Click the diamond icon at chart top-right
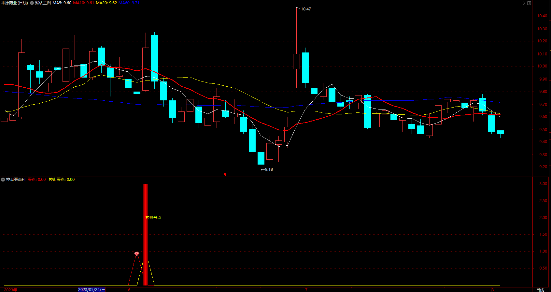This screenshot has height=292, width=551. tap(523, 3)
